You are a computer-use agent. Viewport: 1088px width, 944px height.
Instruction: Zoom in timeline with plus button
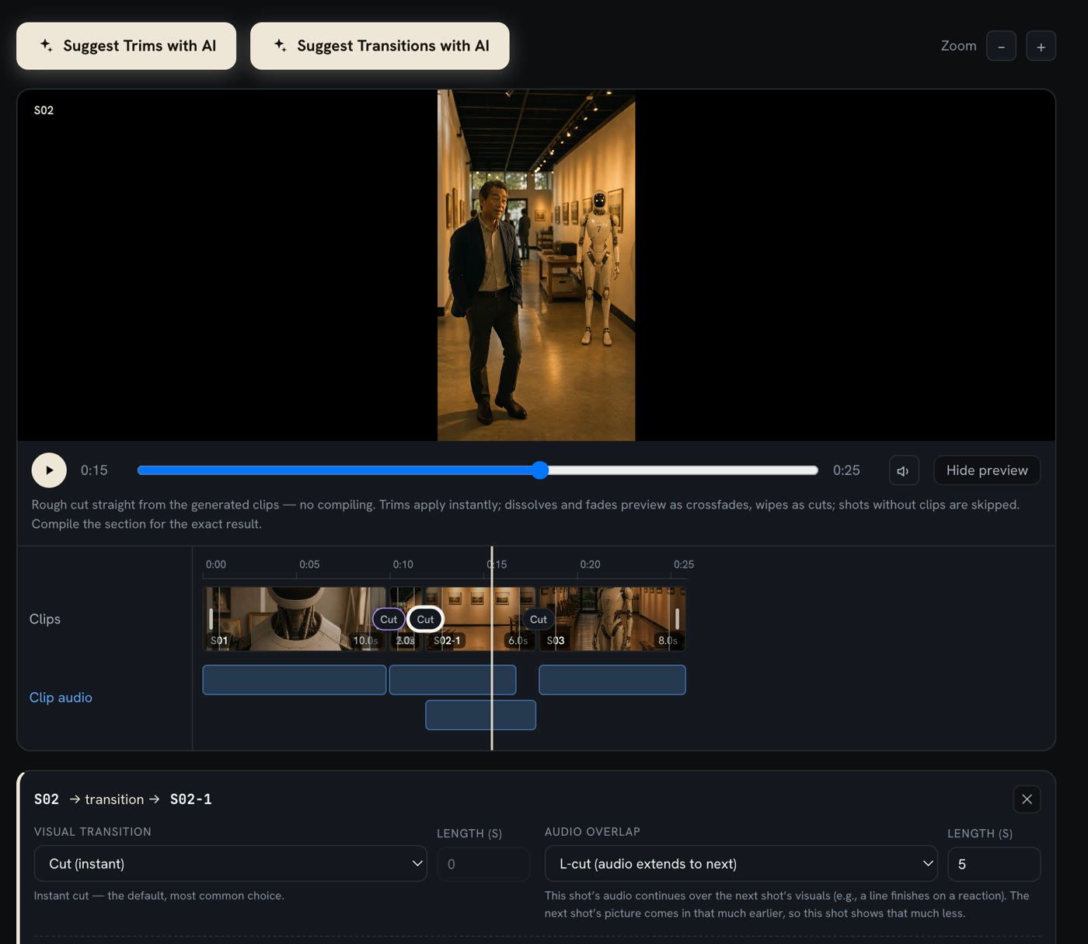(1041, 46)
